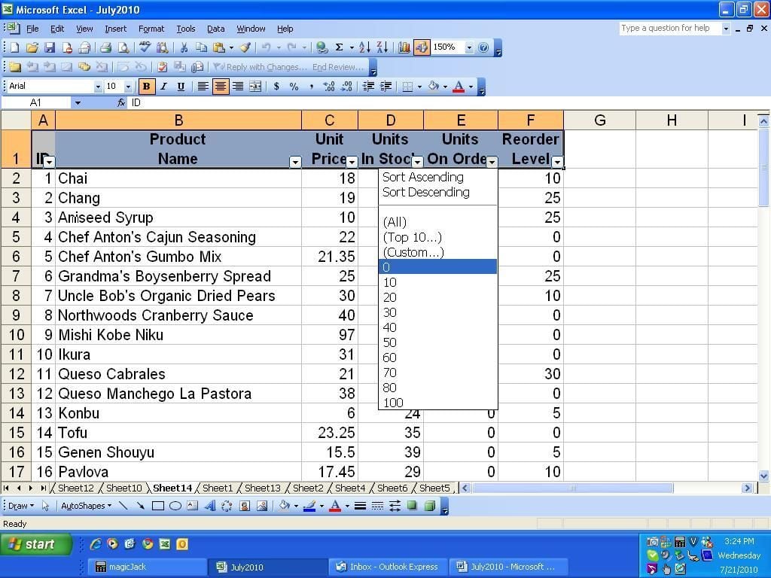Toggle Align Right
Screen dimensions: 771x578
tap(238, 87)
